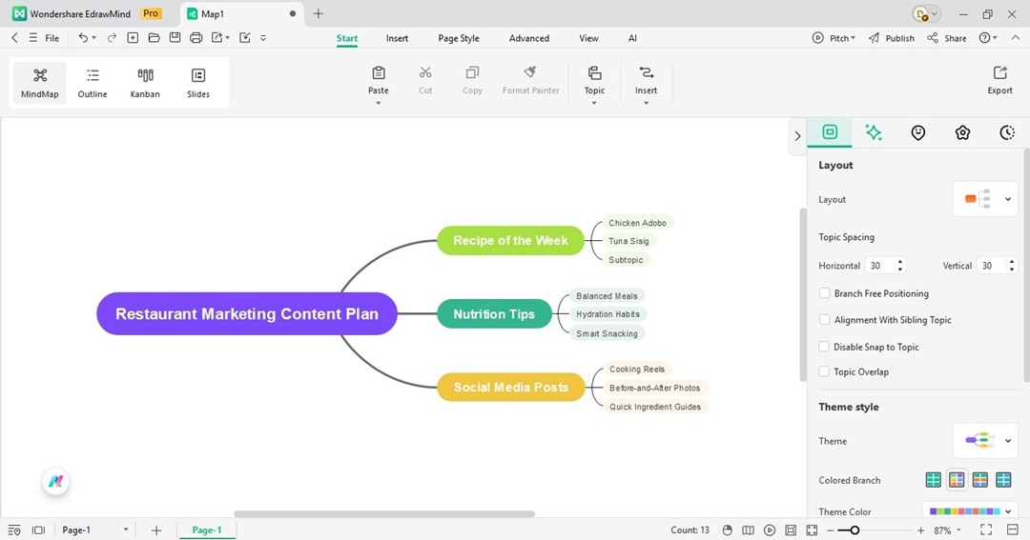Click the floating AI assistant icon
Image resolution: width=1030 pixels, height=540 pixels.
[x=56, y=482]
